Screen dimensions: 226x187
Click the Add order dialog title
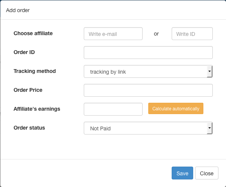(x=18, y=11)
